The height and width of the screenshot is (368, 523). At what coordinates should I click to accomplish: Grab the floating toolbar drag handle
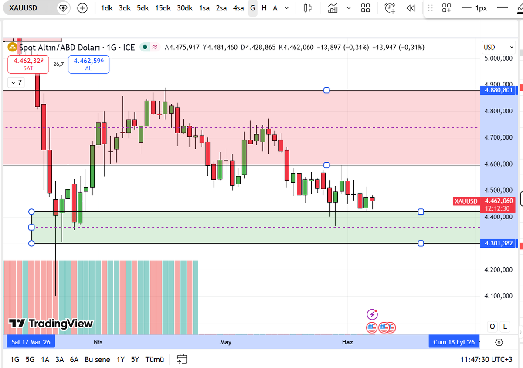[431, 8]
